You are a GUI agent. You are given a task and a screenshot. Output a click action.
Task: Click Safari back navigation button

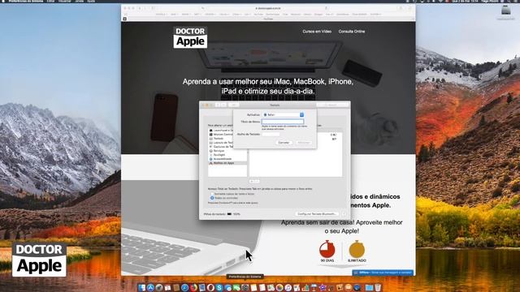coord(140,8)
